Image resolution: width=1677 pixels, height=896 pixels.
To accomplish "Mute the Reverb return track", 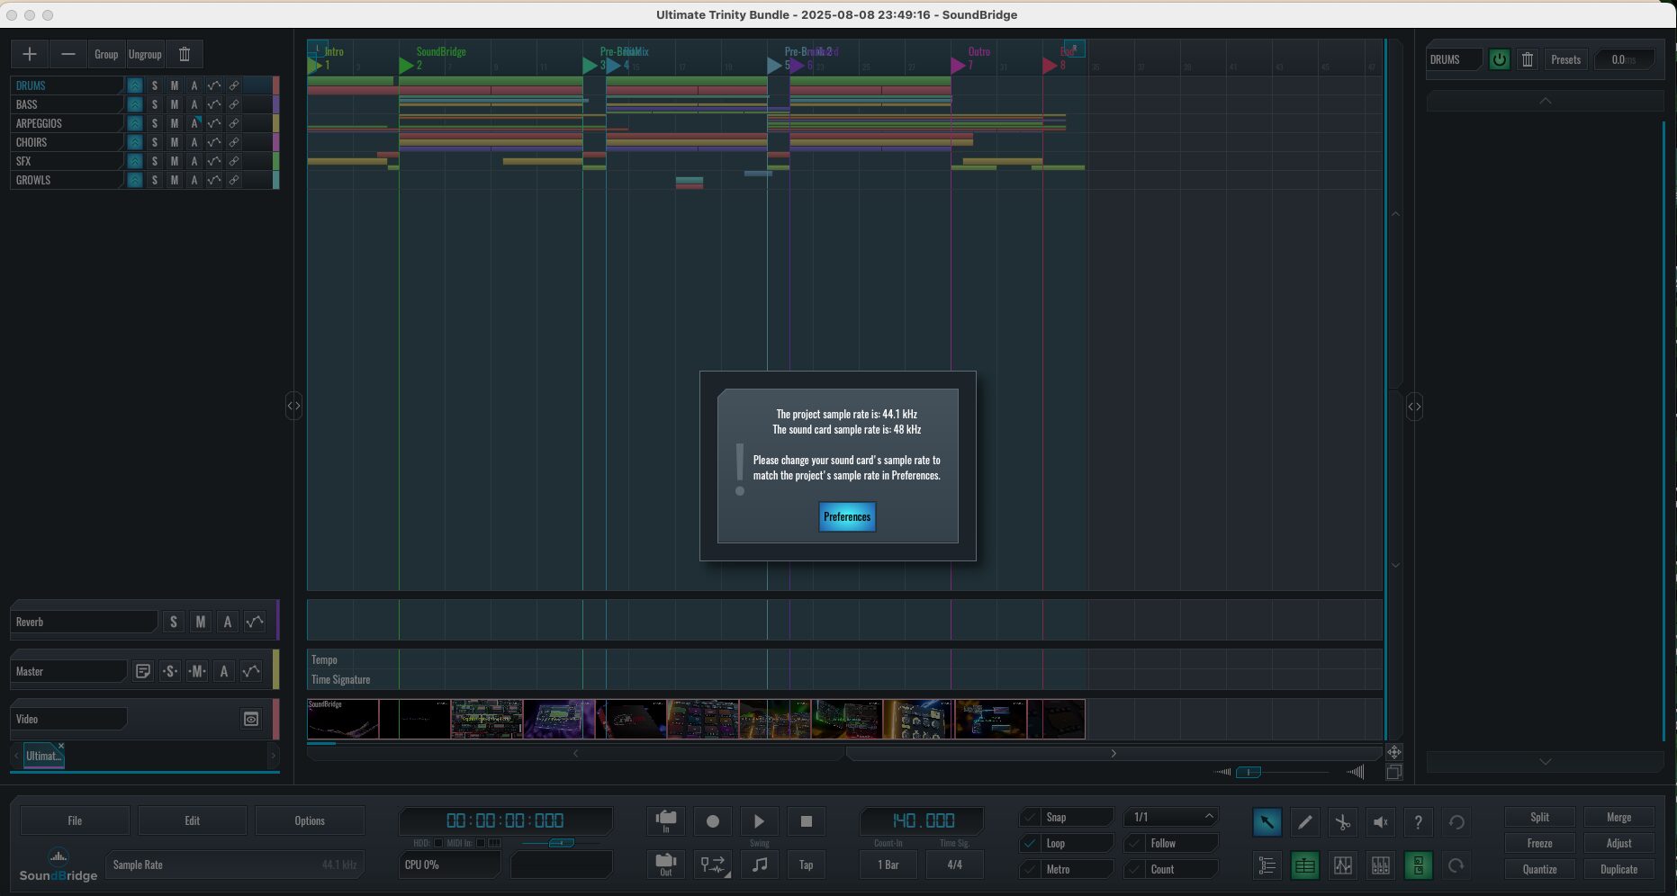I will pos(201,622).
